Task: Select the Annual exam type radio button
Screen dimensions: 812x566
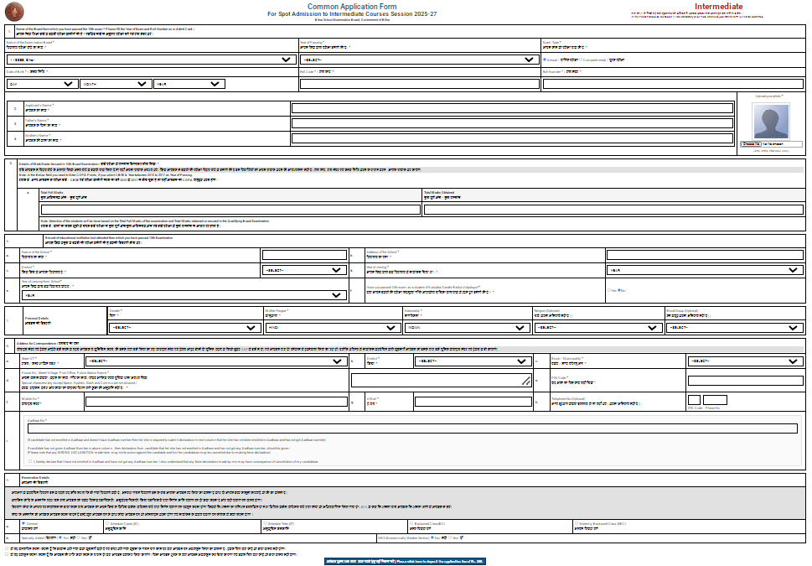Action: 545,60
